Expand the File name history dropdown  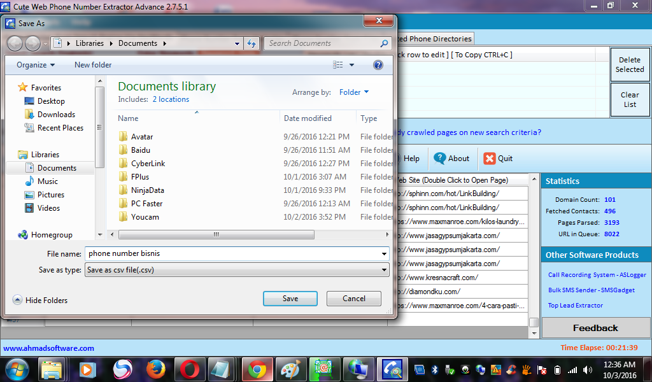click(x=384, y=253)
